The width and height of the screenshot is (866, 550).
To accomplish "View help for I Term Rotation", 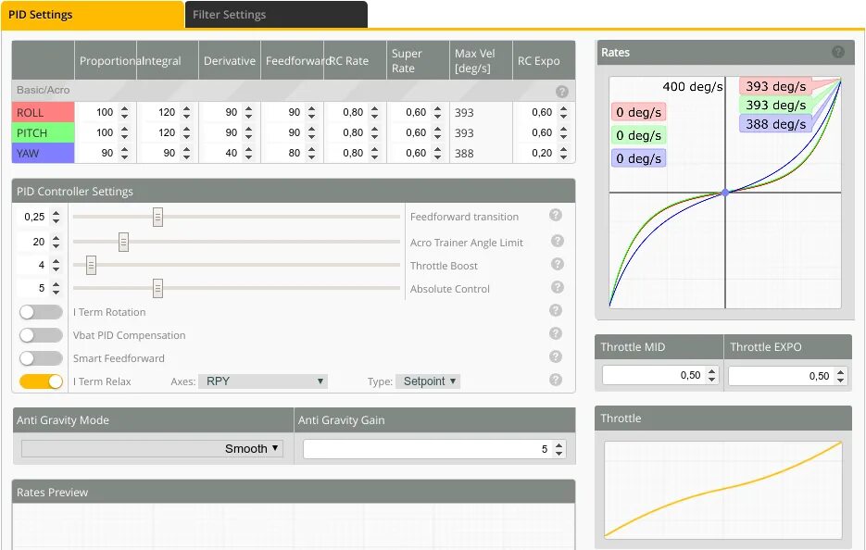I will pyautogui.click(x=556, y=310).
